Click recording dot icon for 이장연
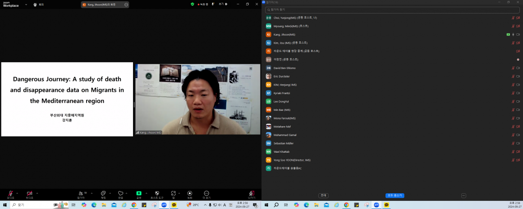This screenshot has height=209, width=523. [518, 59]
